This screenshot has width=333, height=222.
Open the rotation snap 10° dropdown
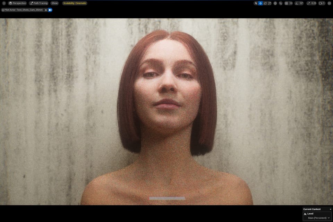click(x=301, y=3)
